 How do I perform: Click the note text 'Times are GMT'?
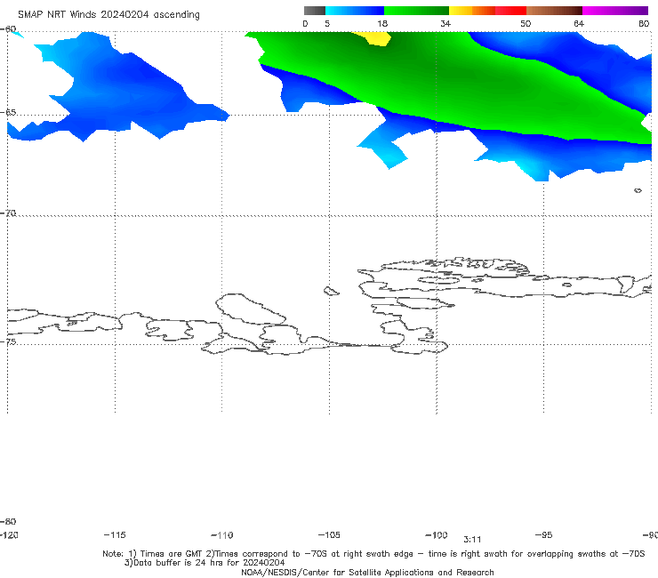point(172,554)
